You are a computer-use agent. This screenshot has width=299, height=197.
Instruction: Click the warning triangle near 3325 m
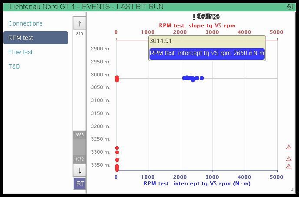pos(289,158)
